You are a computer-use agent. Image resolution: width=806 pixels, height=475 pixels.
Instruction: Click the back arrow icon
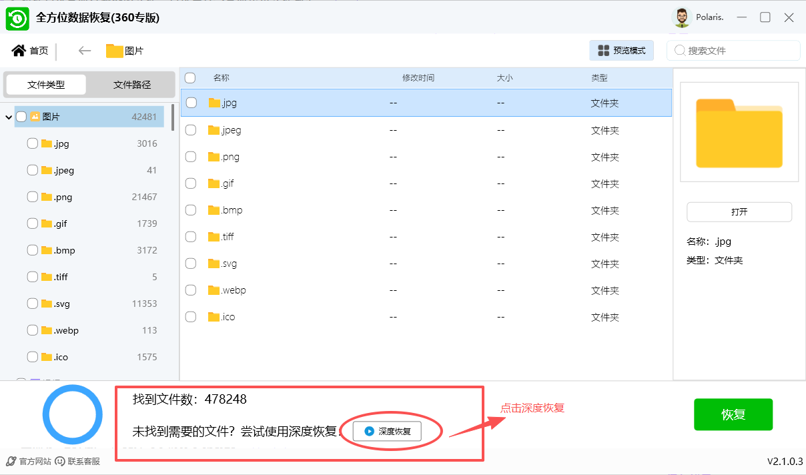[x=84, y=51]
